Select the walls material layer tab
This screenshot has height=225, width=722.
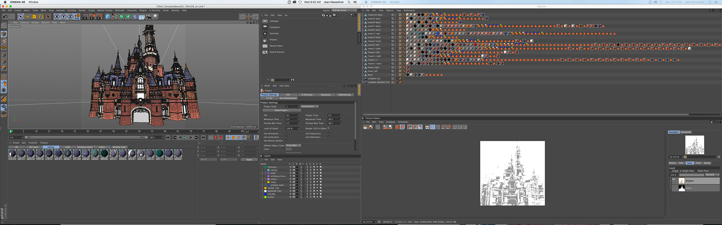[x=68, y=147]
